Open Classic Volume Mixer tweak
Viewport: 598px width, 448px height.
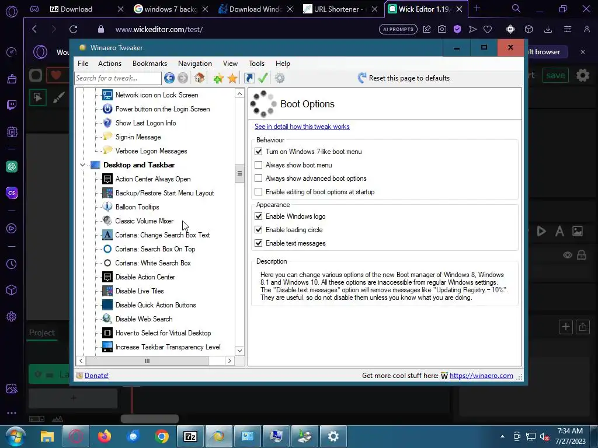click(144, 221)
